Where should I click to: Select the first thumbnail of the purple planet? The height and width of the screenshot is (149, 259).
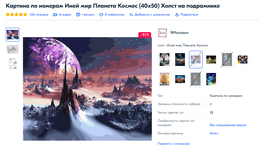pyautogui.click(x=13, y=35)
